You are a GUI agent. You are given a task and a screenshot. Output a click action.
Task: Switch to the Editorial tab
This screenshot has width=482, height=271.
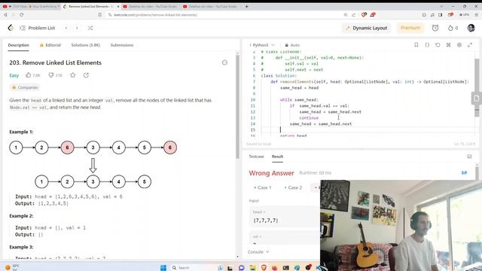coord(50,45)
